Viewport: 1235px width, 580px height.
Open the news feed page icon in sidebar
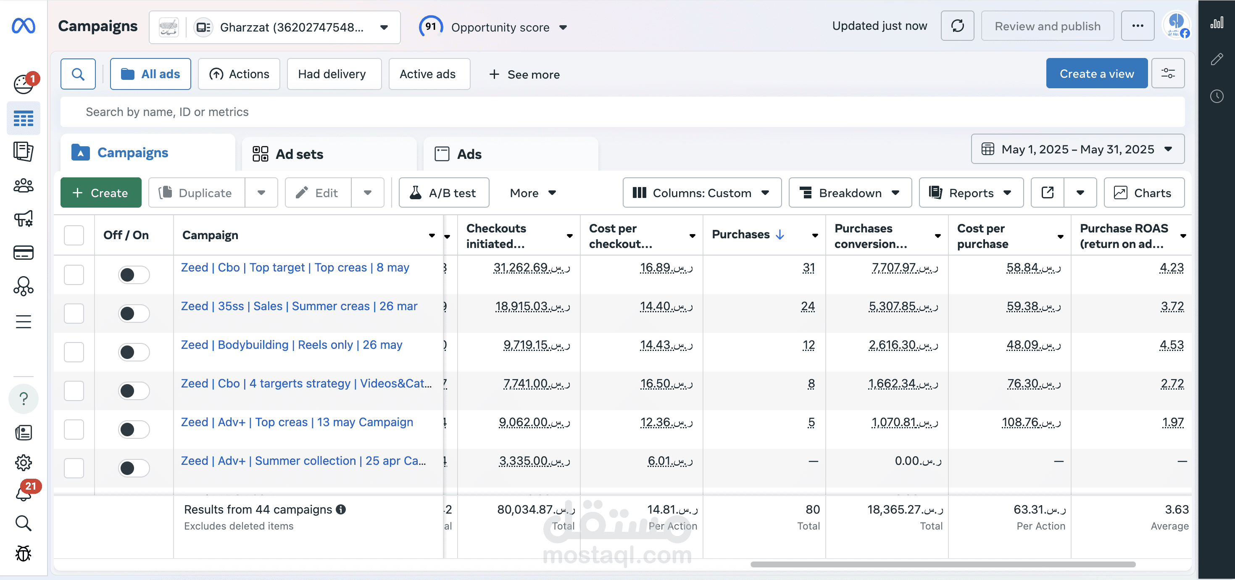click(23, 433)
